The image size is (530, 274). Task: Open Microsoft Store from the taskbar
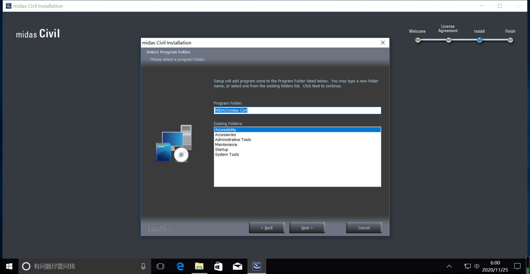218,266
